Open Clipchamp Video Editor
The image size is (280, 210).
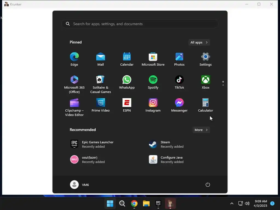click(74, 107)
